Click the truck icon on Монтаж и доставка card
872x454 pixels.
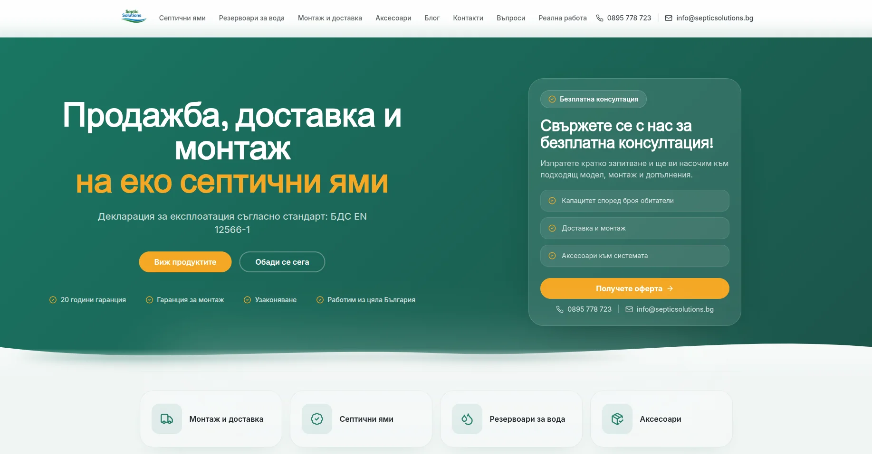click(167, 419)
